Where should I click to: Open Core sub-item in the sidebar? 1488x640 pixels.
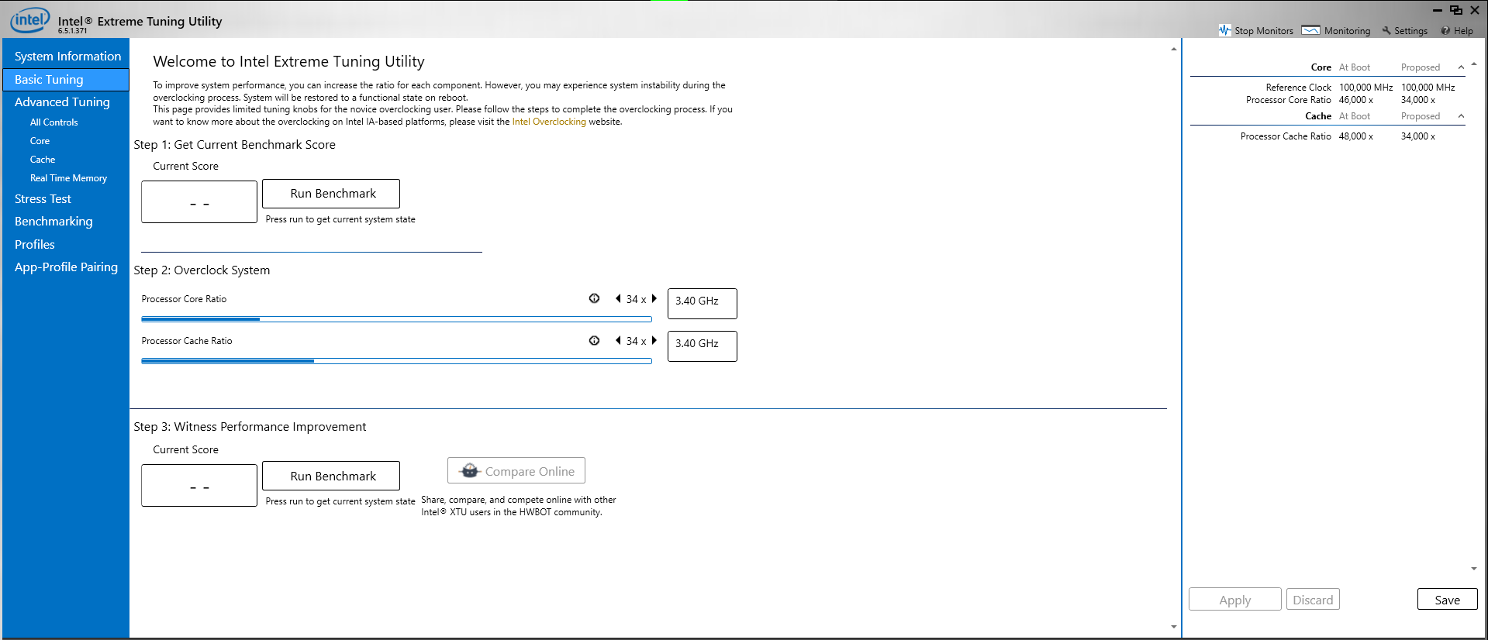(x=40, y=141)
